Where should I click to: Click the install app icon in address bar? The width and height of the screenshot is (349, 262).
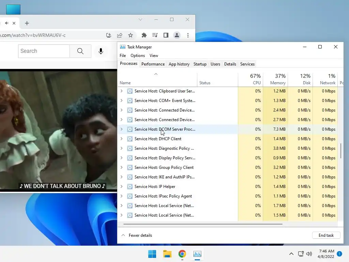(109, 35)
